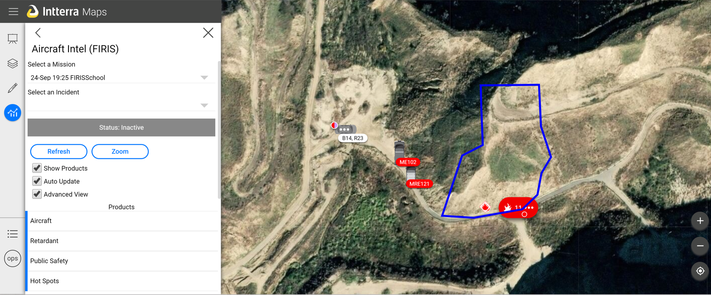Click the Refresh button

(59, 152)
